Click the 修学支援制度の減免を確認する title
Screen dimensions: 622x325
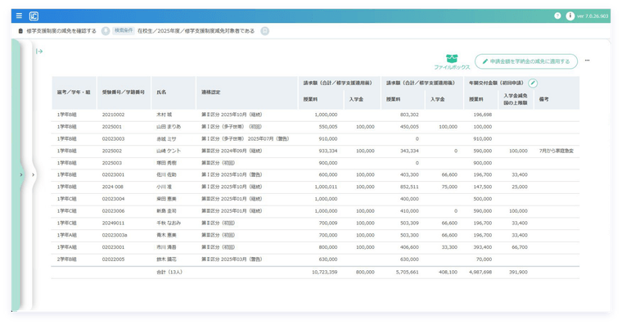[61, 31]
